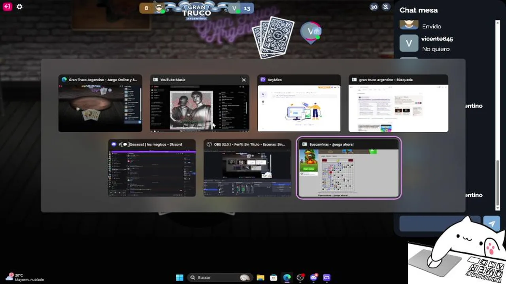
Task: Click the vicente645 username in chat
Action: click(x=437, y=39)
